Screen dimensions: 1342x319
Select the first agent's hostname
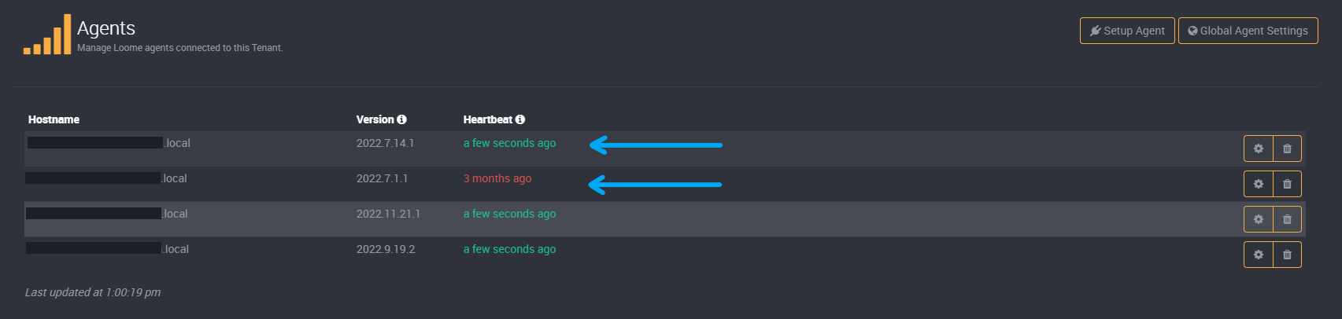109,143
